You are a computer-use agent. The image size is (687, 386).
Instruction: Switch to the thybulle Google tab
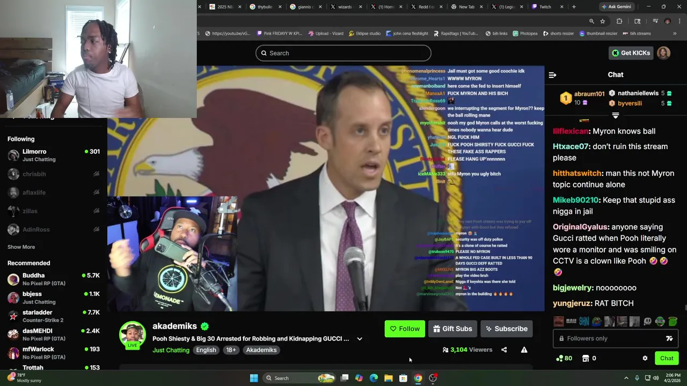pyautogui.click(x=265, y=7)
